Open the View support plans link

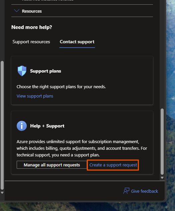coord(35,96)
